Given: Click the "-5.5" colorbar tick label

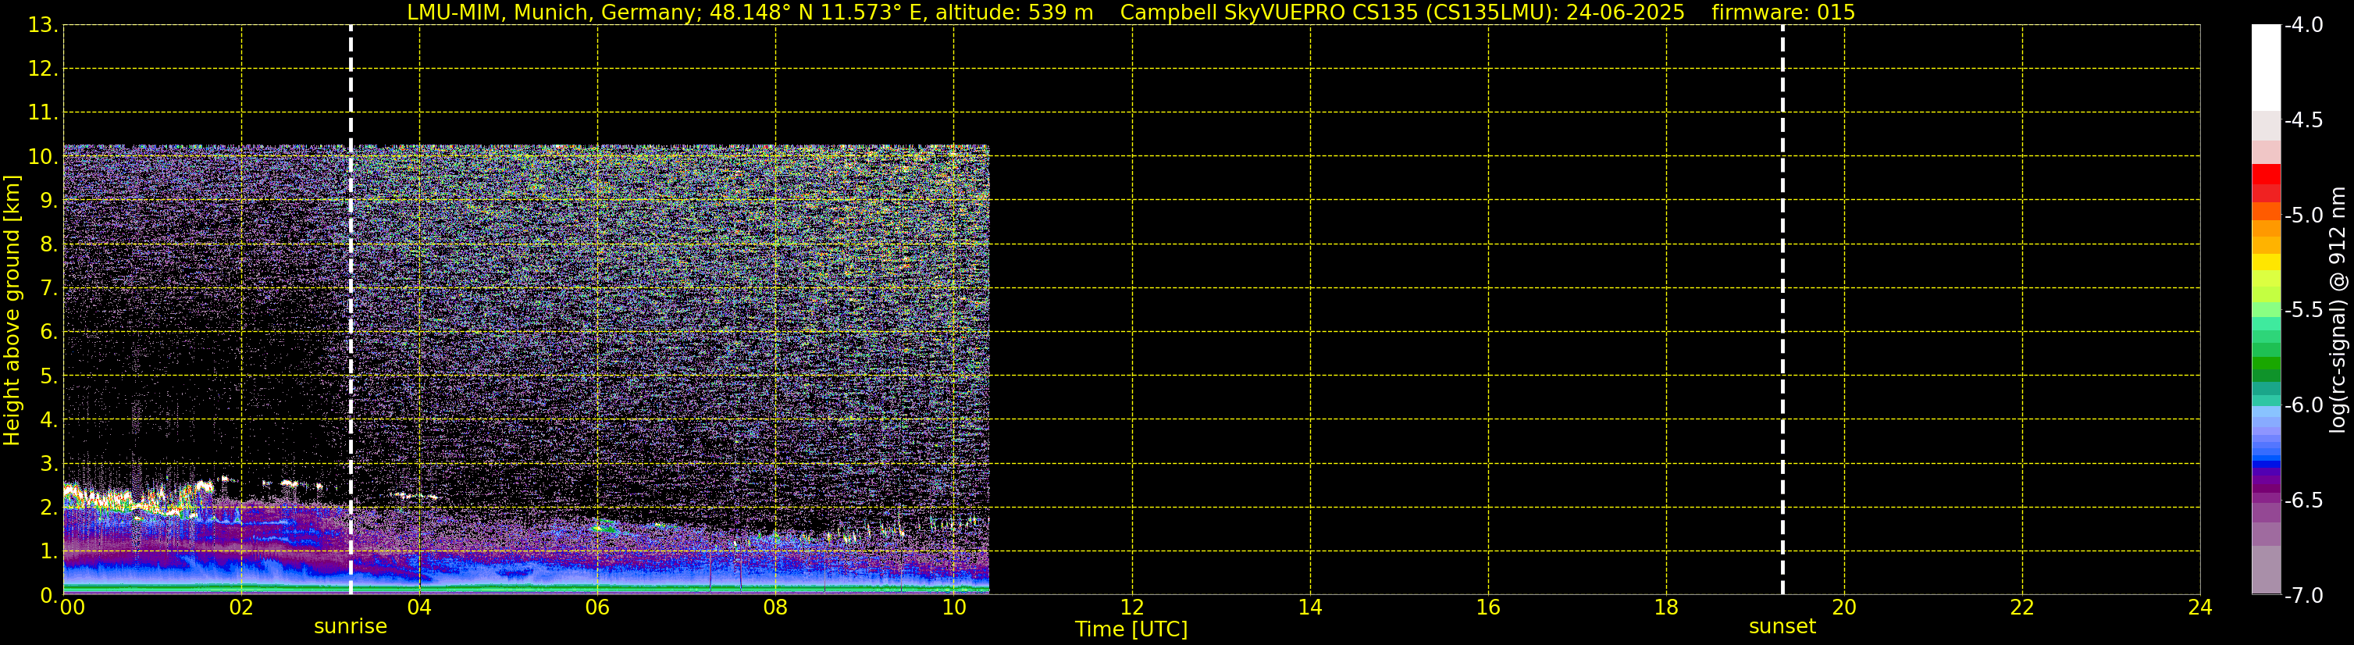Looking at the screenshot, I should (2304, 310).
